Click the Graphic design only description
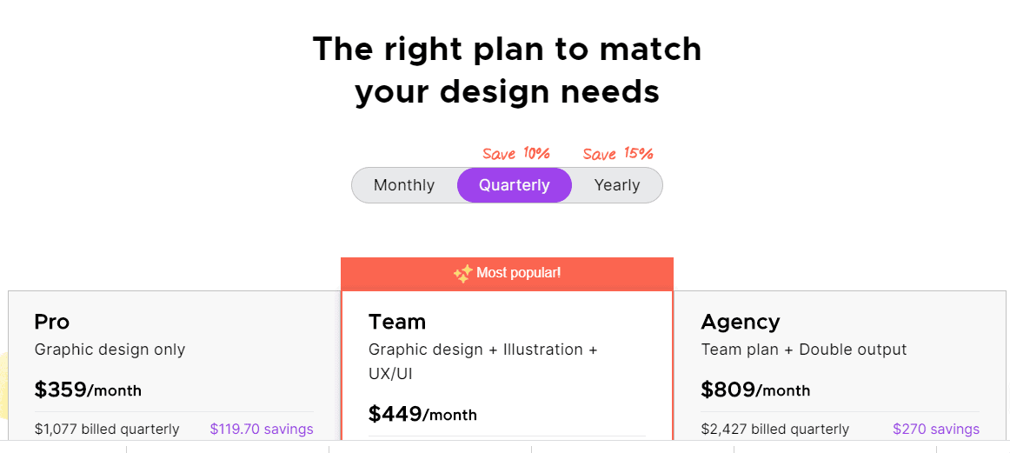The width and height of the screenshot is (1010, 453). (110, 350)
